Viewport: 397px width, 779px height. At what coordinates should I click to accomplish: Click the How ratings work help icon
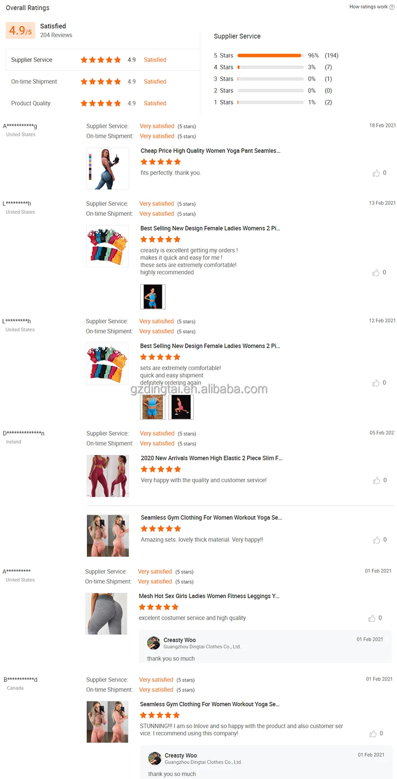(x=392, y=7)
